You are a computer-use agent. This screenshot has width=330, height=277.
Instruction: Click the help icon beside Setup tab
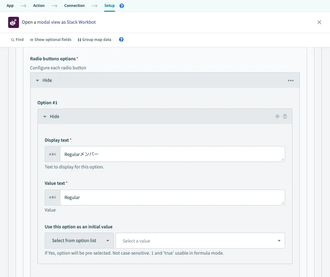point(121,6)
